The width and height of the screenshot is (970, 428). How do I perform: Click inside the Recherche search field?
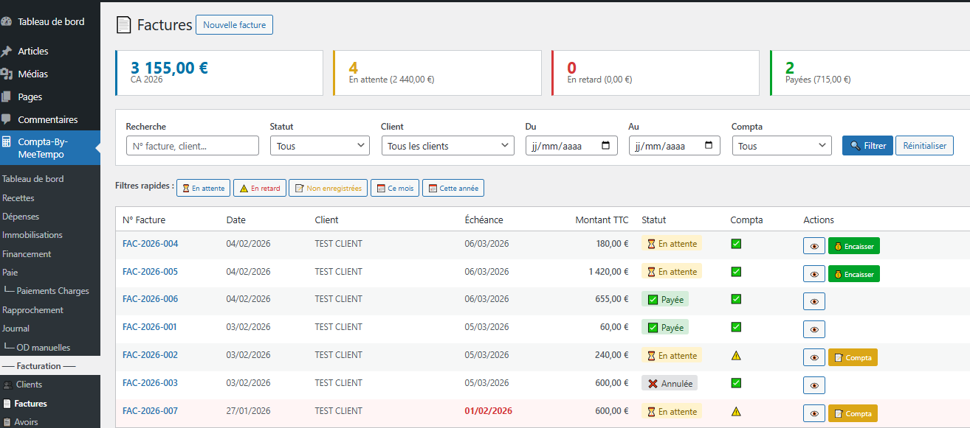[192, 145]
